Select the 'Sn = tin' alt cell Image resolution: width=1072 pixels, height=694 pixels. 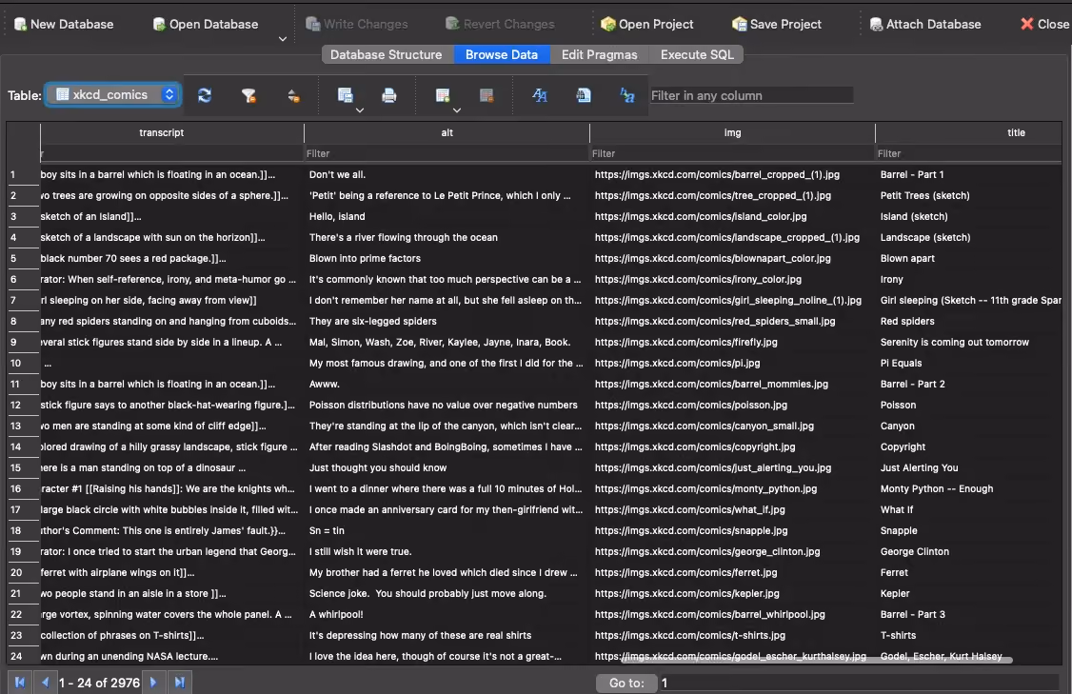click(447, 530)
